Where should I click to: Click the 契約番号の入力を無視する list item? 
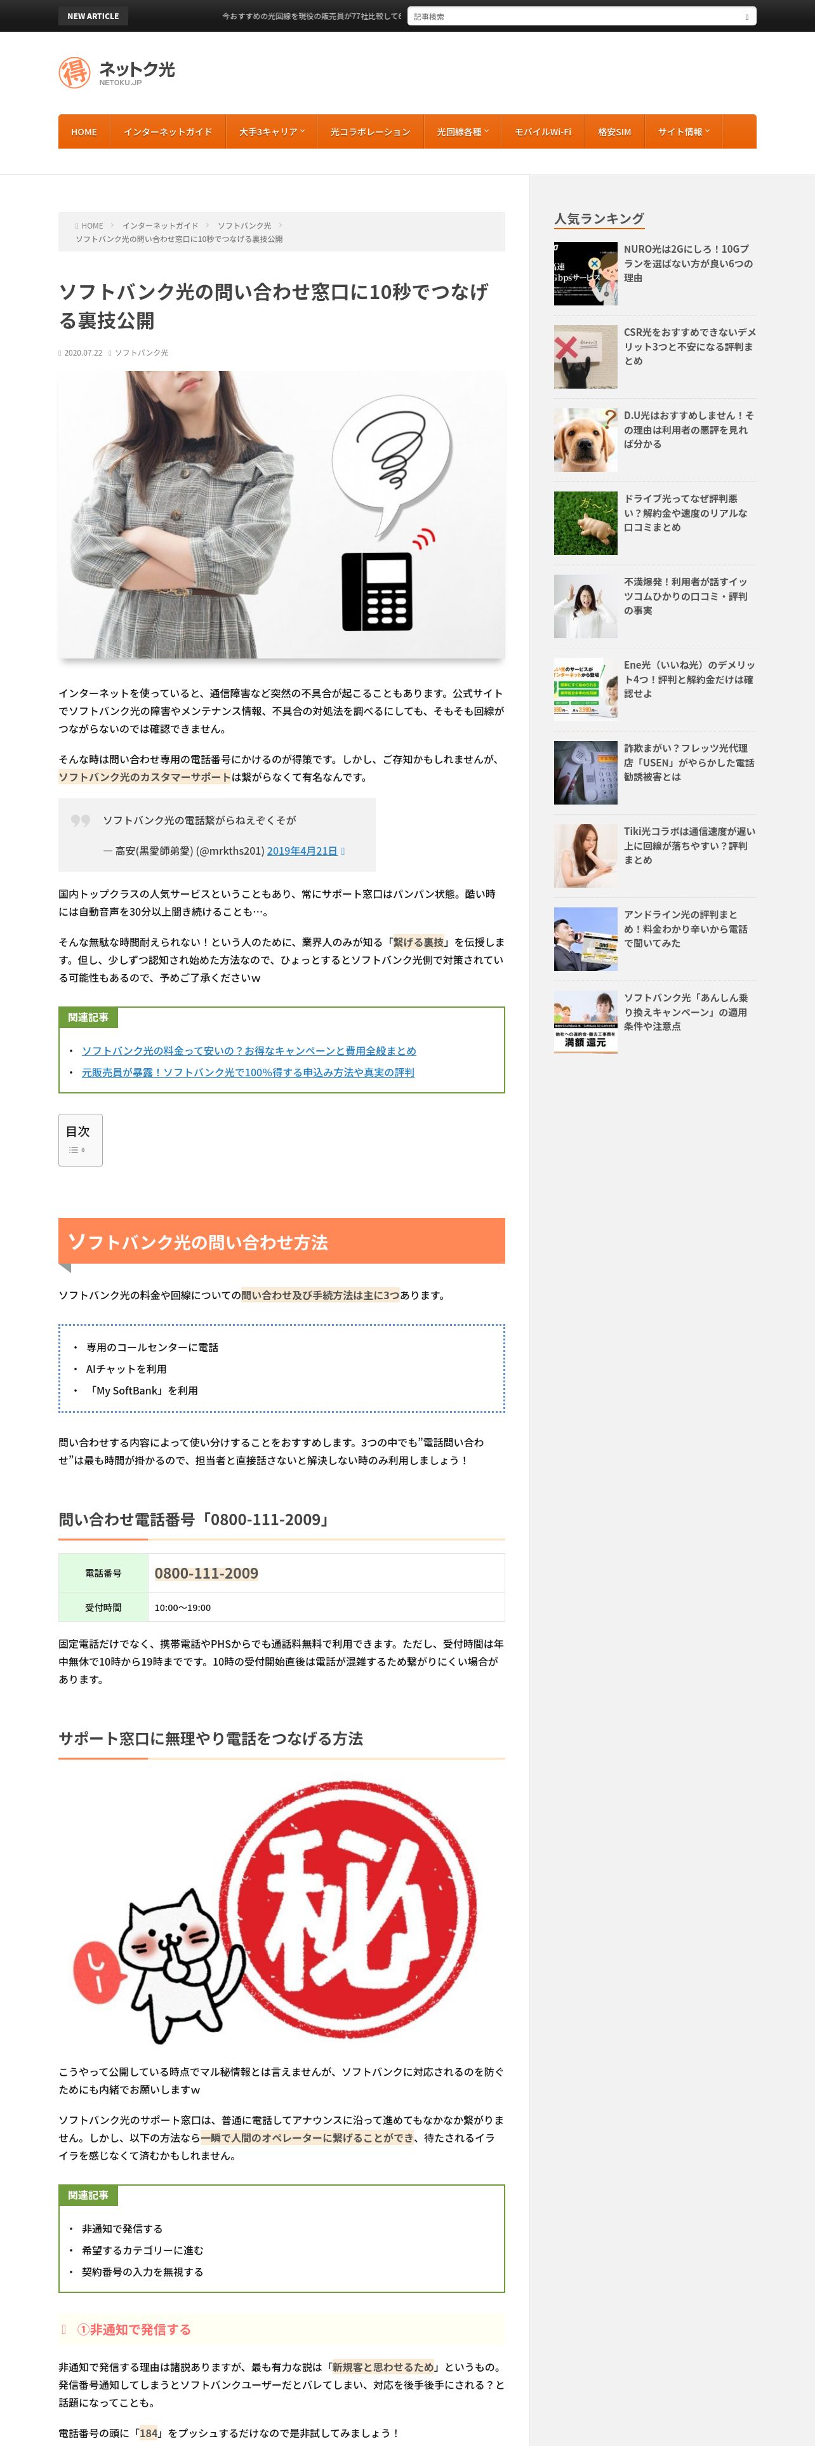[x=142, y=2272]
